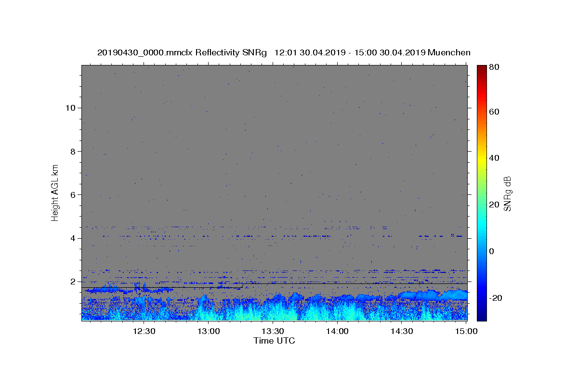Click the 14:00 time tick label
The image size is (578, 385).
337,331
